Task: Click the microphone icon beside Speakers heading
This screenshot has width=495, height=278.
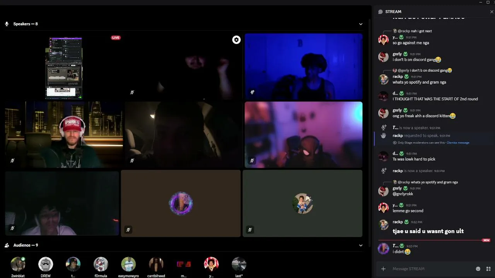Action: tap(7, 24)
